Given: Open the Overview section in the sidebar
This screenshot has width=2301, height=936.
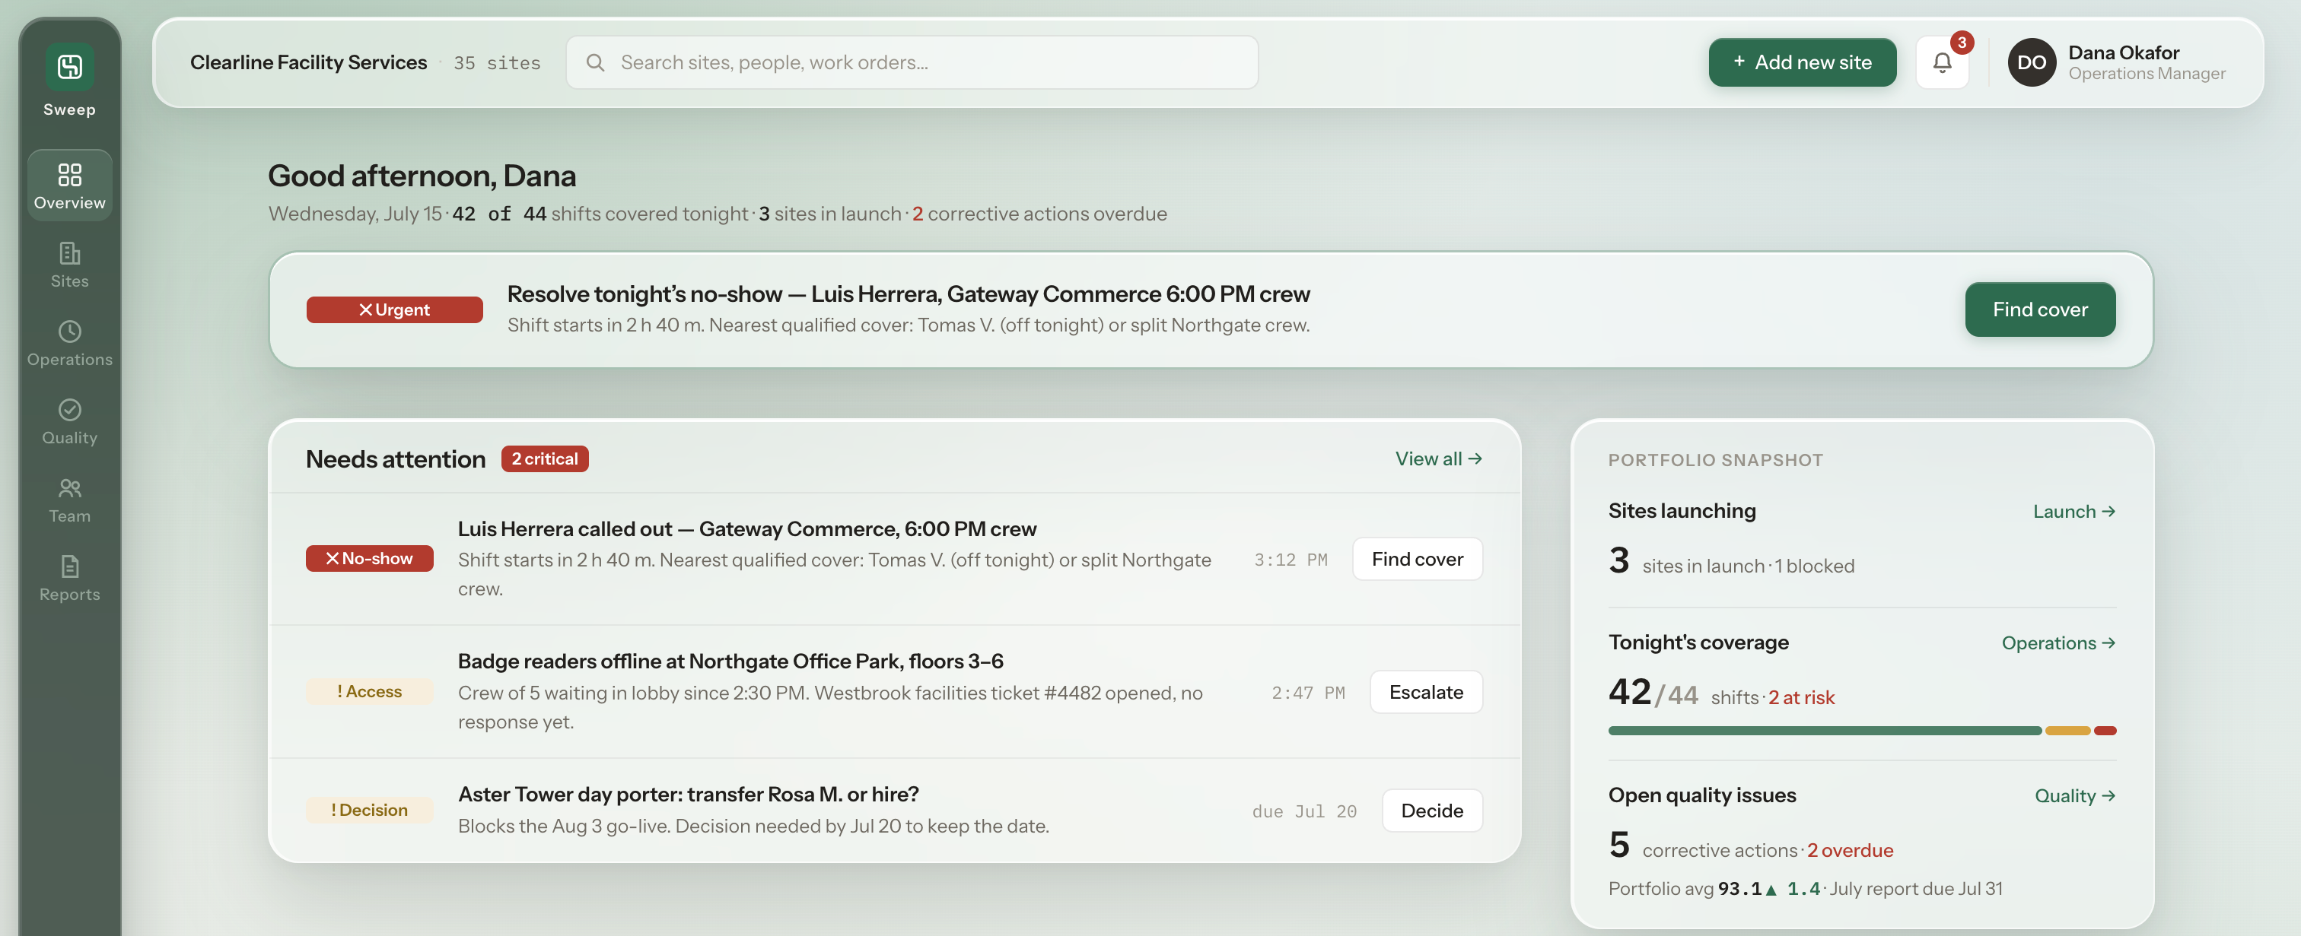Looking at the screenshot, I should tap(70, 186).
